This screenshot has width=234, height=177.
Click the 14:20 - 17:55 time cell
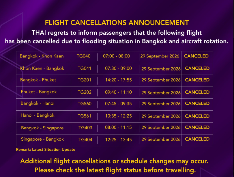tap(118, 80)
